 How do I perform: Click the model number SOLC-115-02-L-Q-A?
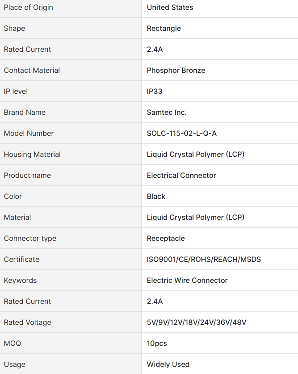click(x=182, y=133)
